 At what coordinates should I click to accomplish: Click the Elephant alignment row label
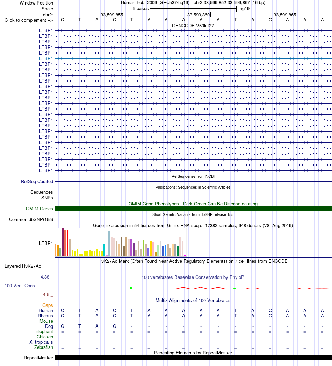click(44, 331)
